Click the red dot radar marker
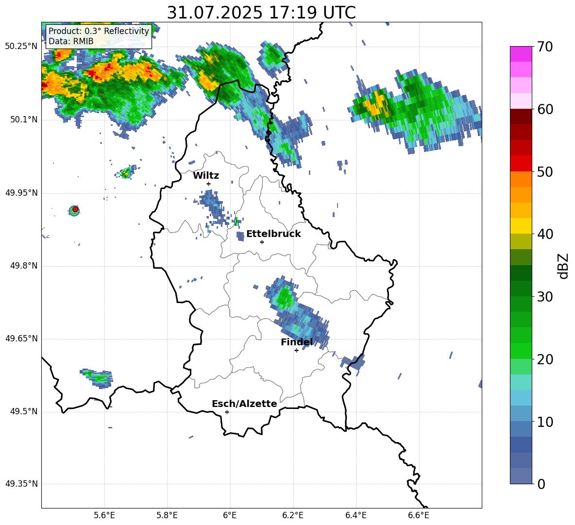 click(x=75, y=209)
